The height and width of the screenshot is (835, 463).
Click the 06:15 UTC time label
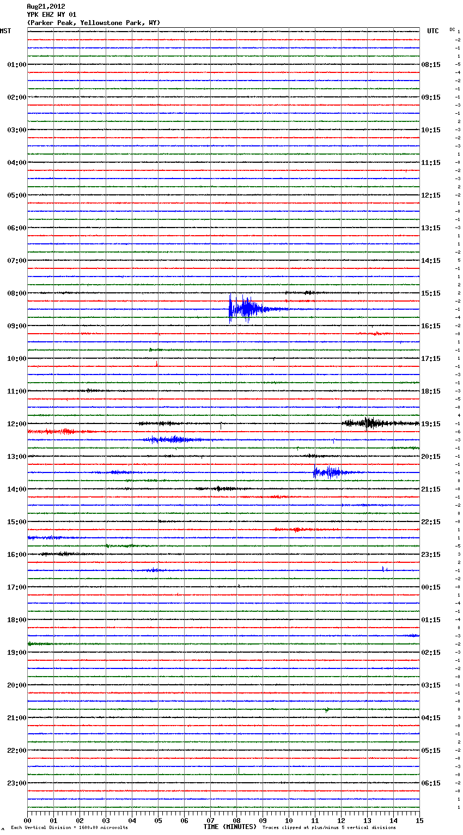[431, 783]
